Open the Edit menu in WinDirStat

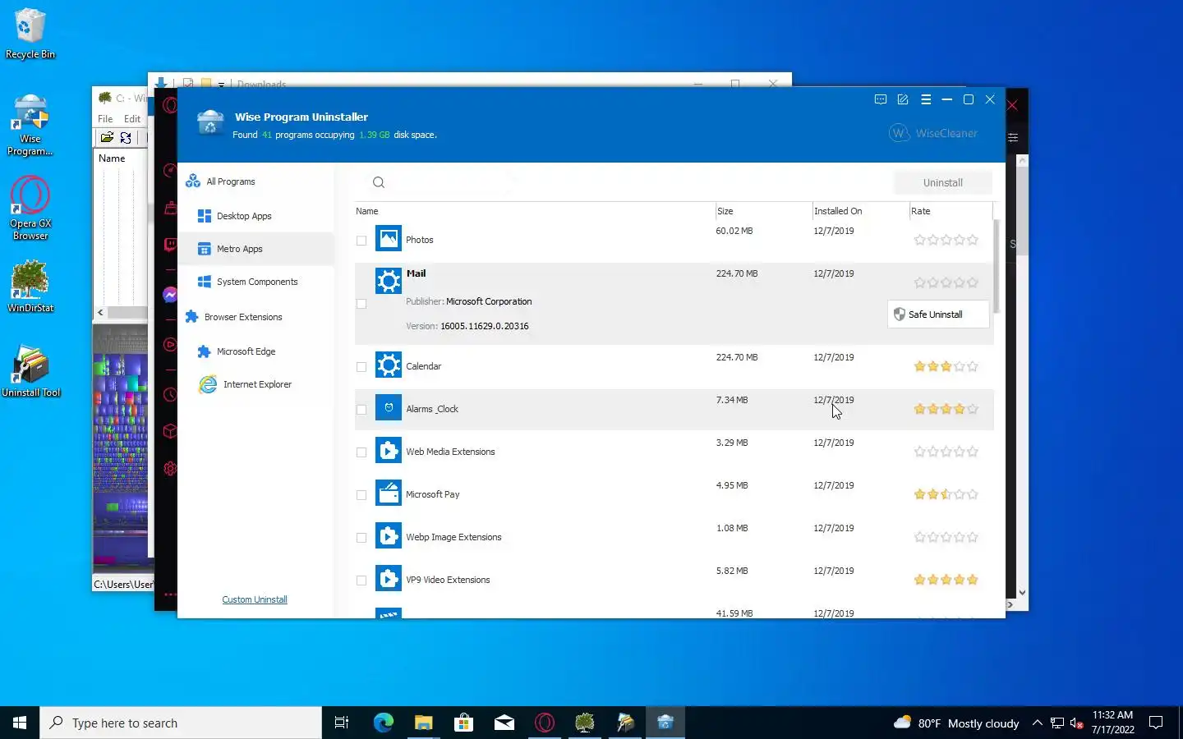tap(132, 118)
